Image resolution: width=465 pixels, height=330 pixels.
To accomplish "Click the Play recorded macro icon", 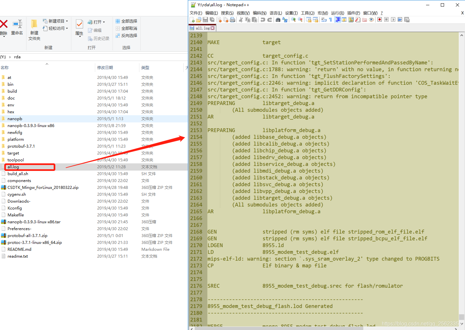I will pos(393,20).
